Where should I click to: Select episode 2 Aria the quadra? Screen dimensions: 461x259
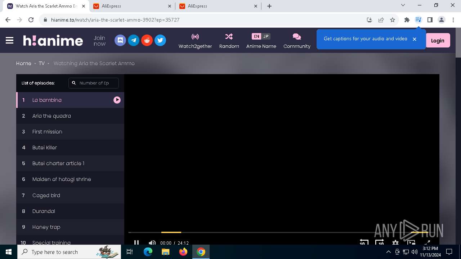click(x=70, y=116)
